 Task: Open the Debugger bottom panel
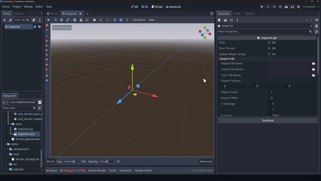coord(73,170)
